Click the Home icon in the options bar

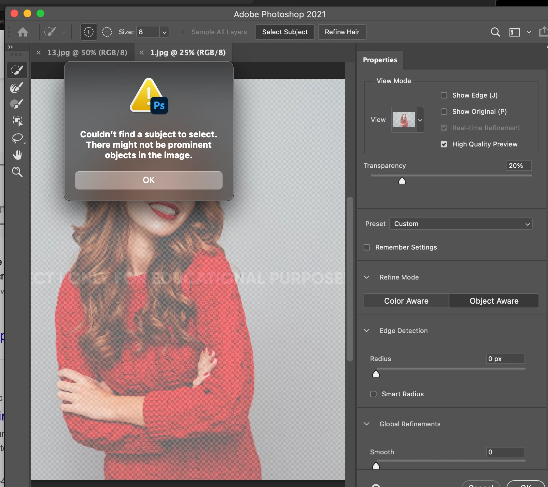[x=23, y=32]
